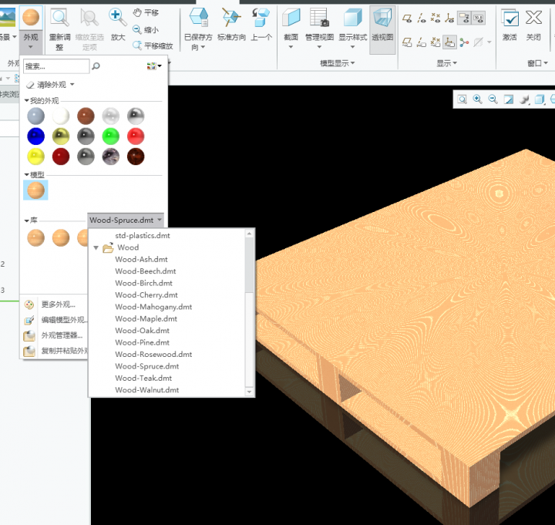Viewport: 555px width, 525px height.
Task: Click the 激活 (Activate) window icon
Action: [510, 18]
